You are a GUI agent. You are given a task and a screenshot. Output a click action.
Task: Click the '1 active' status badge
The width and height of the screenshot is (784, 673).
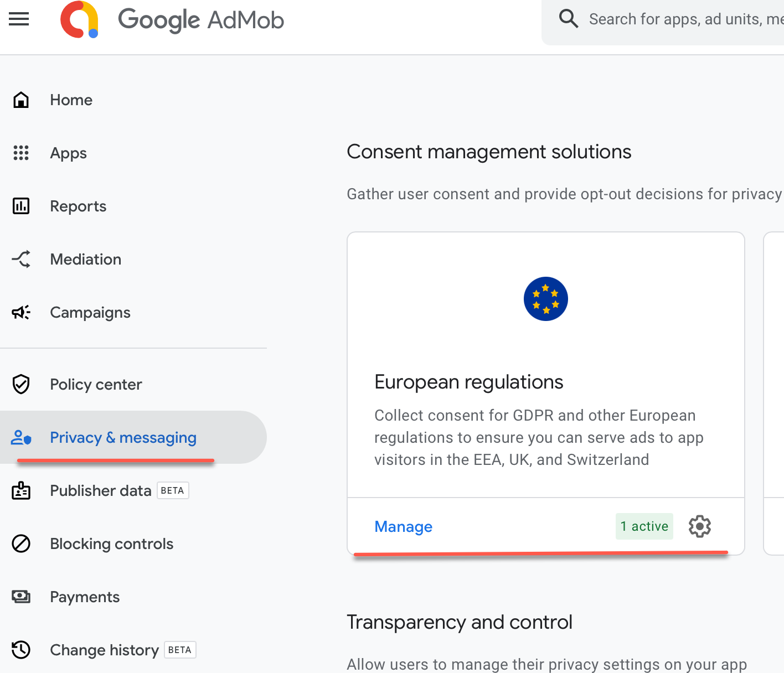[644, 526]
